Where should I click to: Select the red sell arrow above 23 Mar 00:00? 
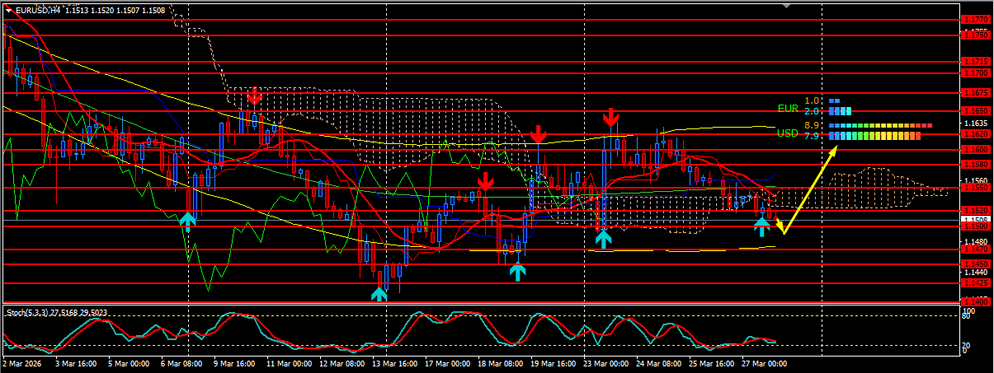tap(610, 118)
